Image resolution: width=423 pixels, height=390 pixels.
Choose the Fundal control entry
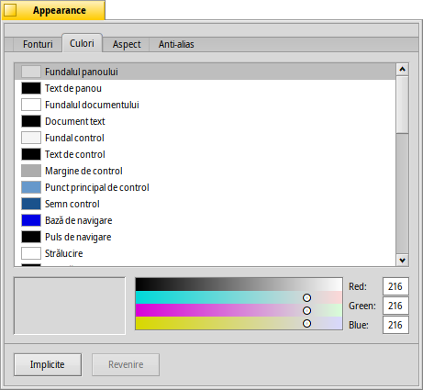[205, 138]
